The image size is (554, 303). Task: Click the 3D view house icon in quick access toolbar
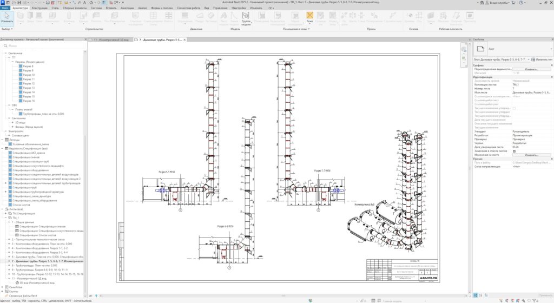click(x=91, y=3)
